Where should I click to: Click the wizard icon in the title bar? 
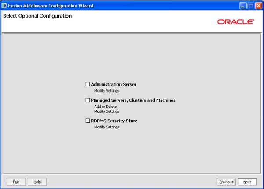click(4, 5)
